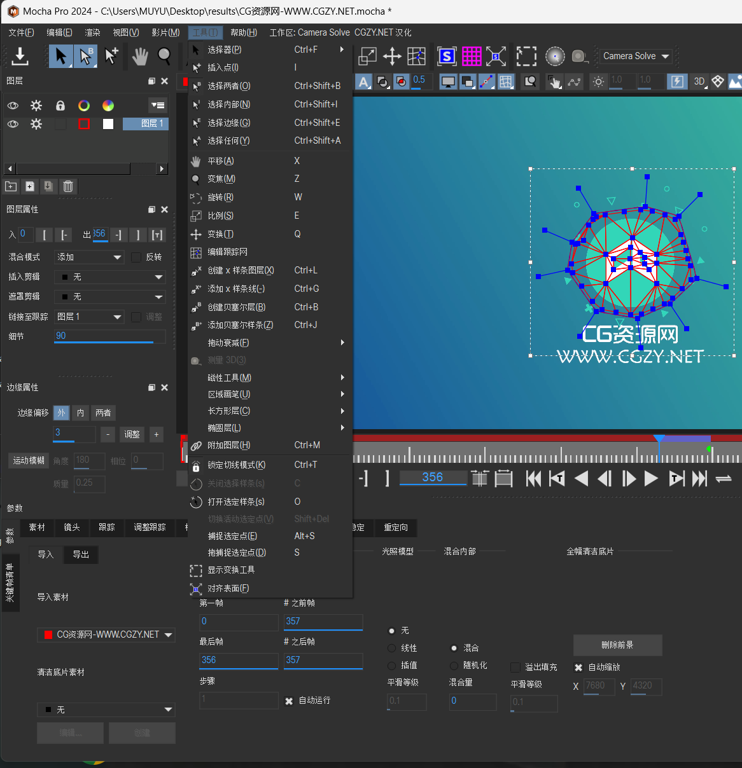Screen dimensions: 742x768
Task: Open the 混合模式 dropdown showing 添加
Action: 89,257
